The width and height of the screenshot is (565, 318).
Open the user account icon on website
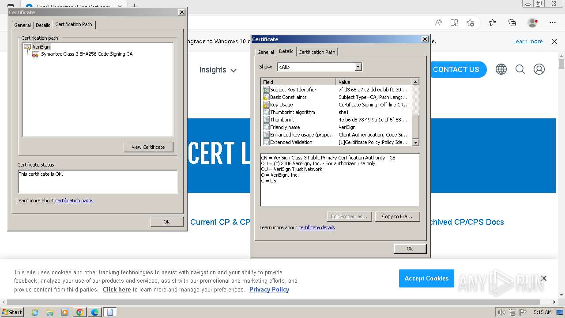[539, 69]
